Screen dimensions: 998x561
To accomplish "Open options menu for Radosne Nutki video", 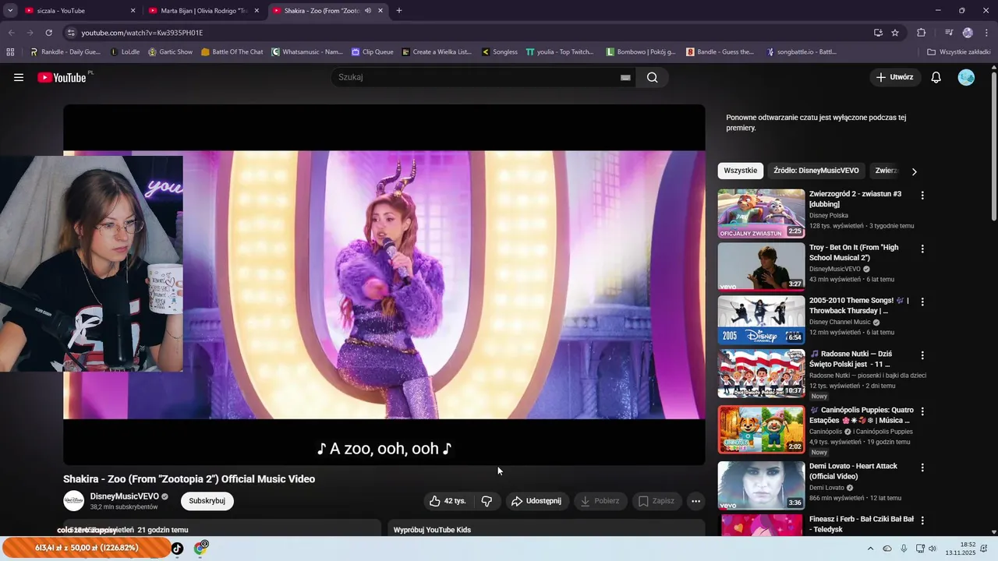I will coord(922,355).
